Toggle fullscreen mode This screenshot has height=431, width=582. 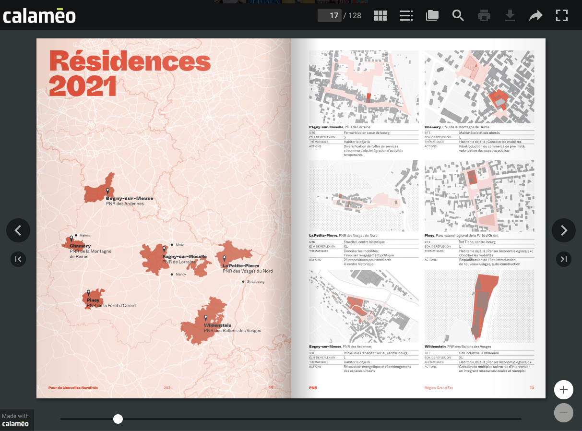(x=562, y=15)
